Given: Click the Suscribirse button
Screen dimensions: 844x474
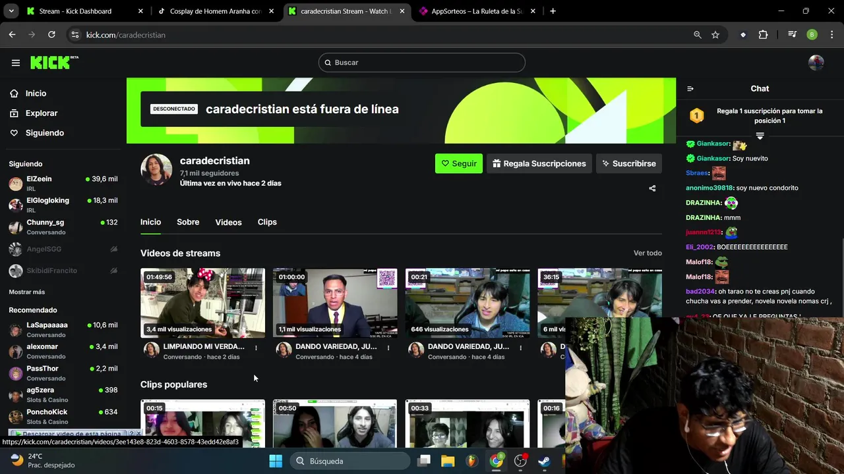Looking at the screenshot, I should click(629, 163).
